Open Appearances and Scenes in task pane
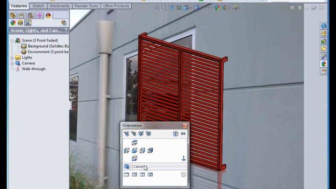This screenshot has height=189, width=336. pyautogui.click(x=323, y=64)
